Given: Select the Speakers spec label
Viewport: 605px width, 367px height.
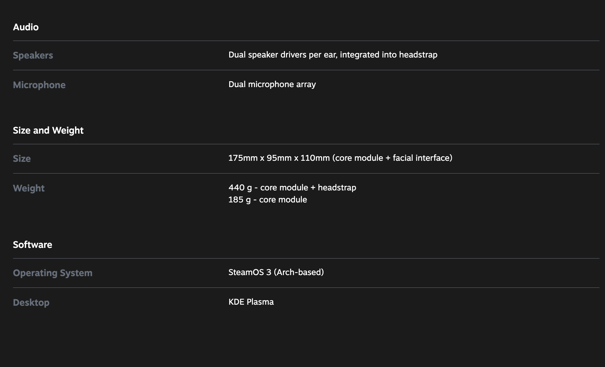Looking at the screenshot, I should point(33,55).
